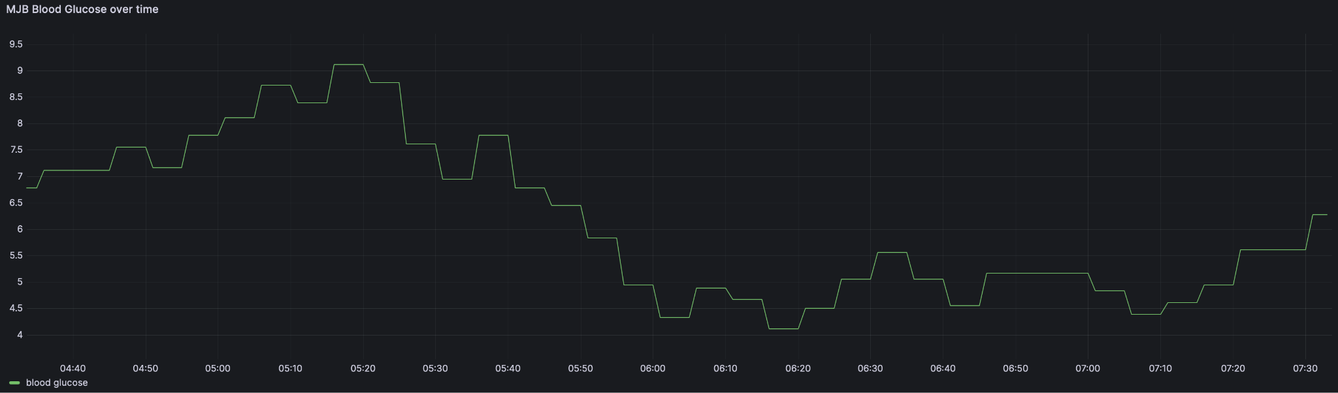Click the long flat plateau around 06:50
Image resolution: width=1338 pixels, height=393 pixels.
click(1037, 274)
